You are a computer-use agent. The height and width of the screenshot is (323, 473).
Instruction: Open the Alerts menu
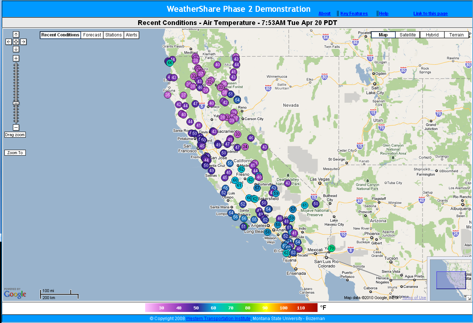(x=132, y=35)
